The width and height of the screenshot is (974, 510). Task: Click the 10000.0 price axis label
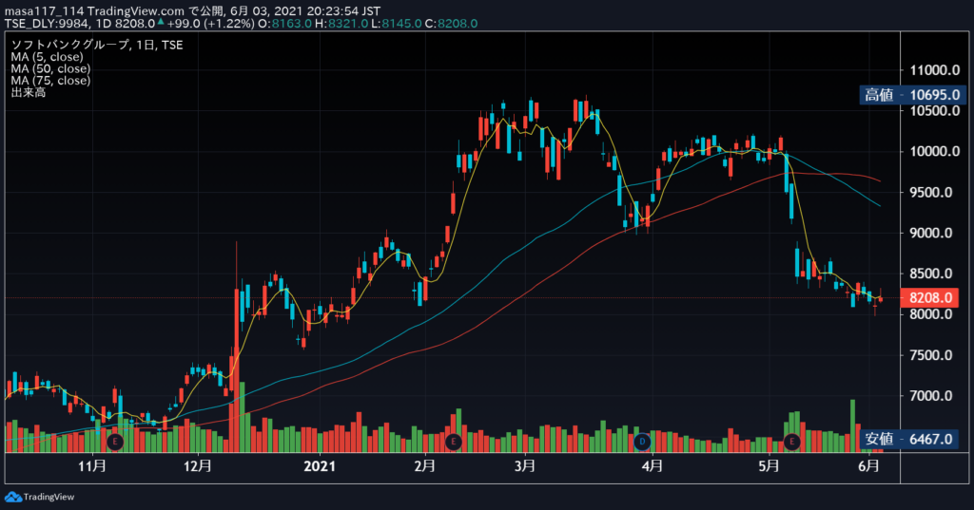pos(935,151)
